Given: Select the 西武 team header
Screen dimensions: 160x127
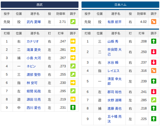Looking at the screenshot, I should 40,5.
